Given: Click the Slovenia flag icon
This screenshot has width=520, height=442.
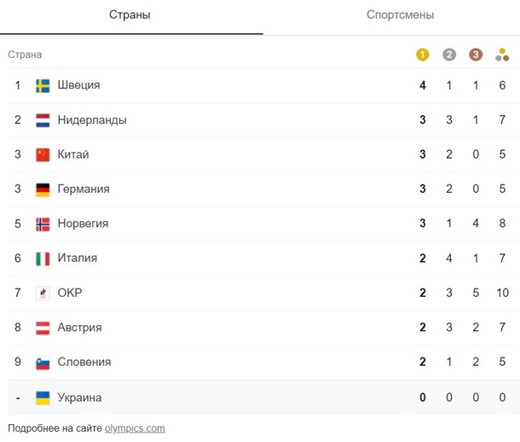Looking at the screenshot, I should [x=43, y=362].
